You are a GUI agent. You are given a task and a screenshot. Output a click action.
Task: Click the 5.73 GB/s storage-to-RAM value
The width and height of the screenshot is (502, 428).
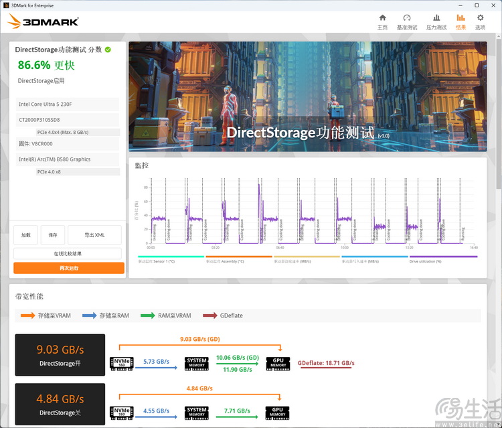pos(156,362)
